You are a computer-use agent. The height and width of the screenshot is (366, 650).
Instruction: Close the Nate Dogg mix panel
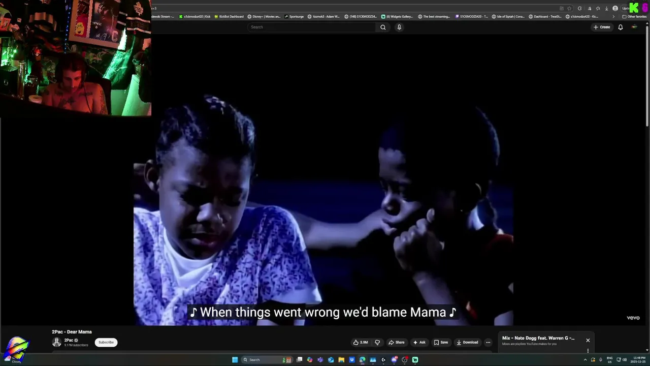[x=588, y=340]
